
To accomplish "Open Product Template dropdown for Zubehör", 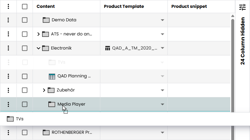I will coord(162,90).
